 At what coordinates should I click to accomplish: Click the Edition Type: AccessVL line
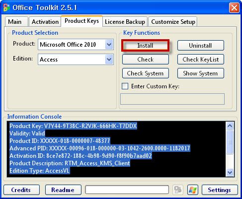coord(39,171)
